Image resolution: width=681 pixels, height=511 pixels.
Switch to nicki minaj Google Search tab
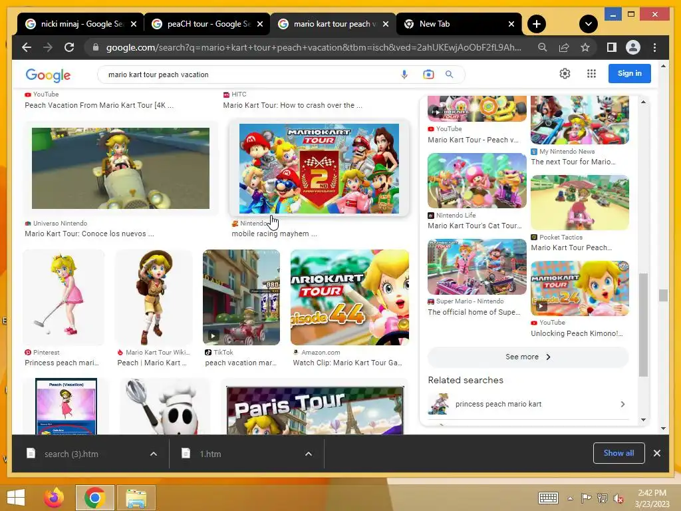[80, 24]
